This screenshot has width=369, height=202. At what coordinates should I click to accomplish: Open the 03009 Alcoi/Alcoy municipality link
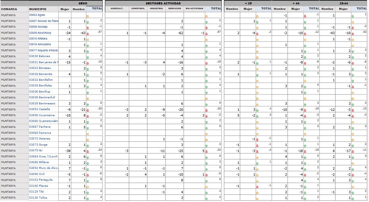tap(40, 33)
